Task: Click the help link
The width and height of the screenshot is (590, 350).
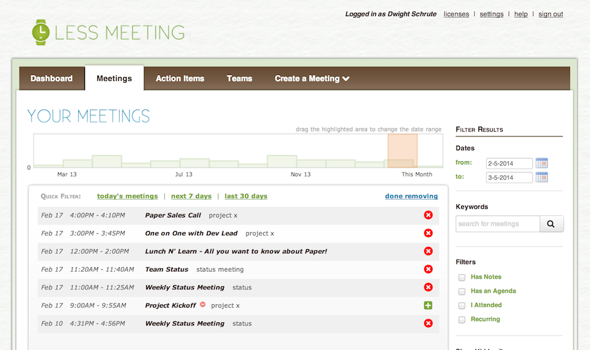Action: [521, 14]
